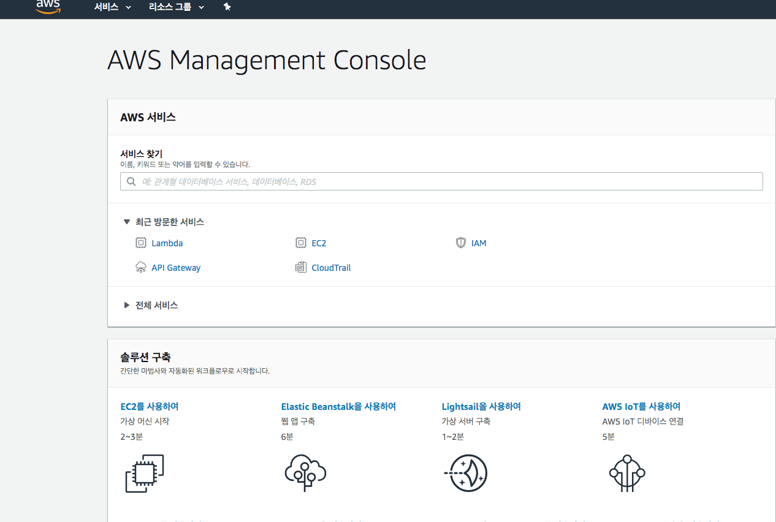The image size is (776, 522).
Task: Open the CloudTrail link
Action: click(x=331, y=268)
